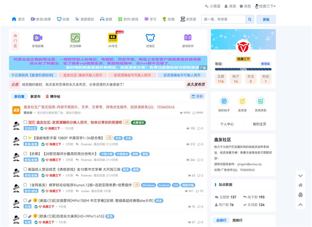Click the 我的帖子 icon
Image resolution: width=312 pixels, height=227 pixels.
(224, 101)
